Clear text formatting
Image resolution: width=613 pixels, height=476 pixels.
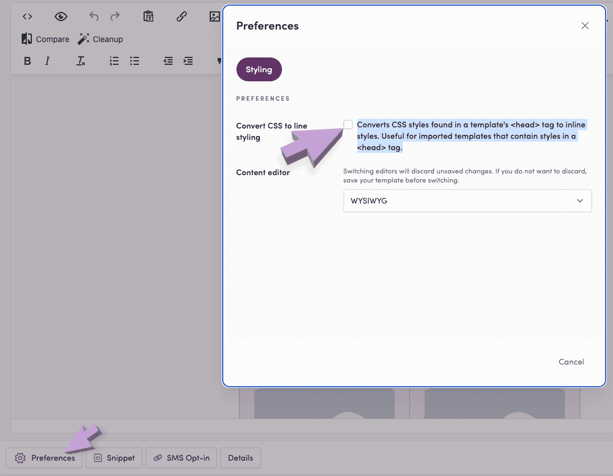(80, 61)
